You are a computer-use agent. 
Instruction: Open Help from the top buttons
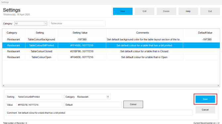pyautogui.click(x=188, y=11)
